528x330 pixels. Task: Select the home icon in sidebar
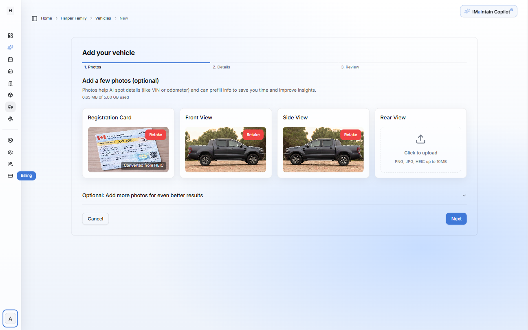[10, 71]
